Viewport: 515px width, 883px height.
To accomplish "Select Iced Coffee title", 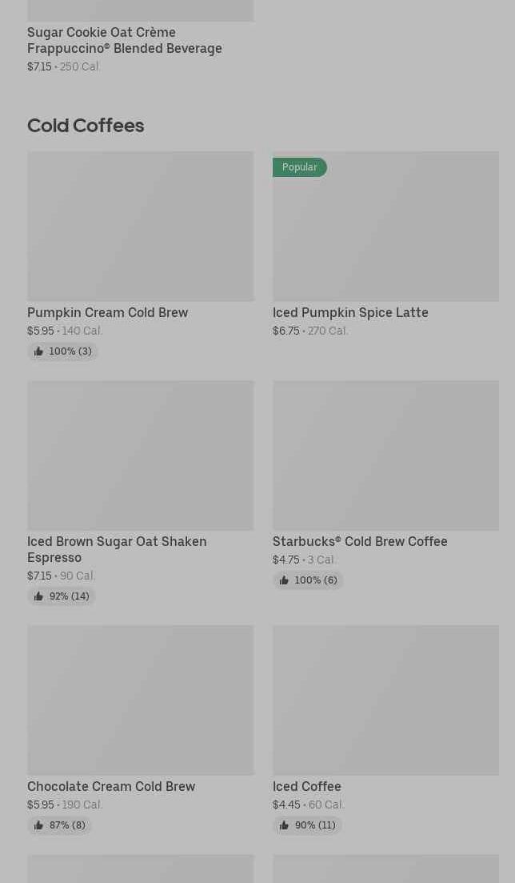I will click(307, 786).
